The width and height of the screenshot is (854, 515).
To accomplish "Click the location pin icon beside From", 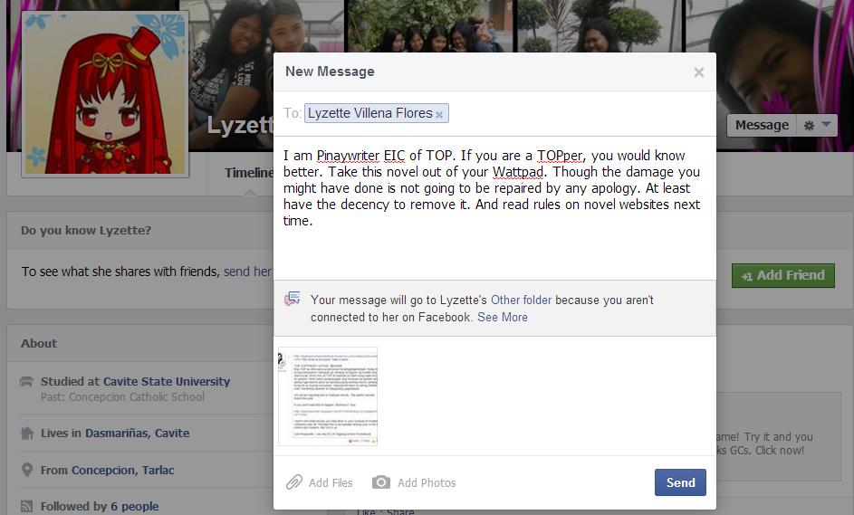I will 26,470.
